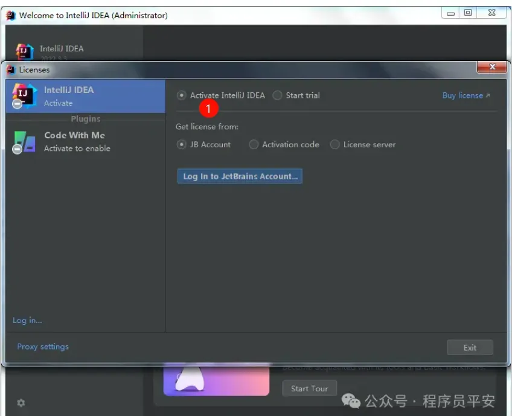Click the tour illustration thumbnail in Welcome window
This screenshot has height=416, width=512.
point(216,379)
